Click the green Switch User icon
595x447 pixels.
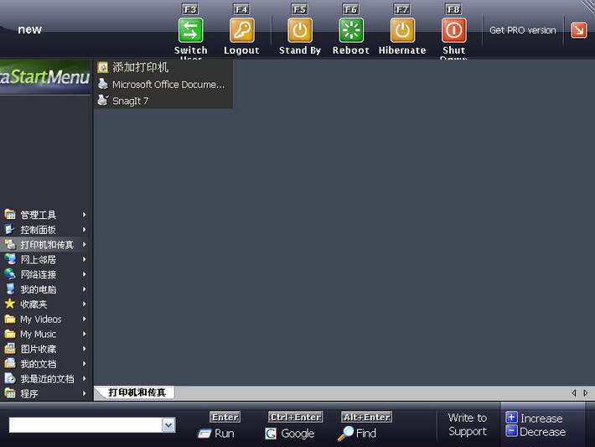190,30
